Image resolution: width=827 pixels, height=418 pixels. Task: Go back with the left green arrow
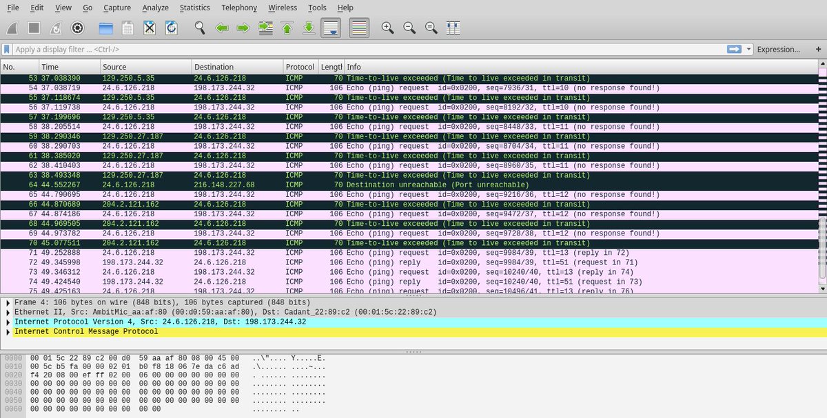(x=222, y=28)
